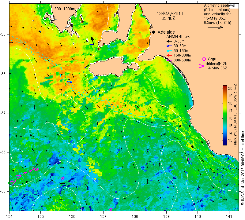245x220 pixels.
Task: Click the '200 1000m' isobath legend text
Action: (65, 9)
